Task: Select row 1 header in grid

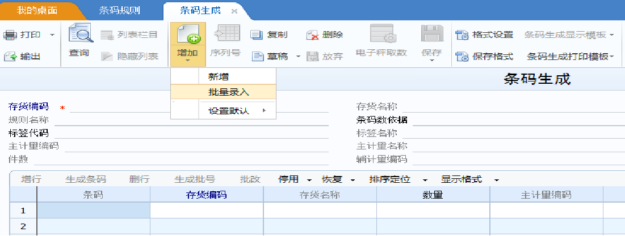Action: [23, 211]
